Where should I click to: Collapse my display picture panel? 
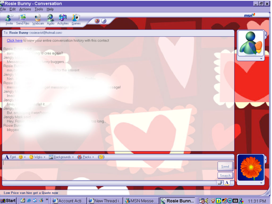266,160
